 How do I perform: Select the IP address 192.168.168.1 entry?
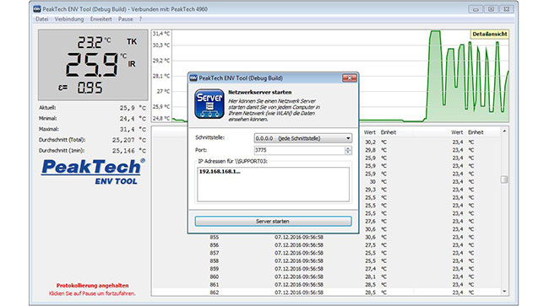click(220, 171)
